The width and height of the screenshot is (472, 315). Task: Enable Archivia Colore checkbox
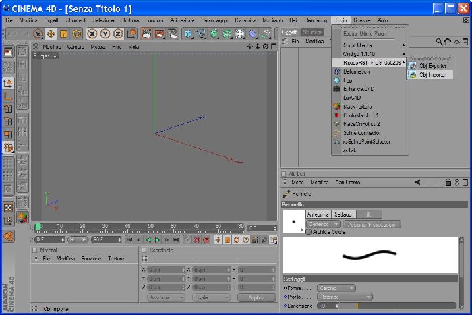point(309,232)
